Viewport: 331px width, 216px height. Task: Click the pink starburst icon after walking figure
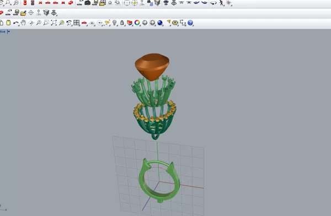[x=229, y=3]
